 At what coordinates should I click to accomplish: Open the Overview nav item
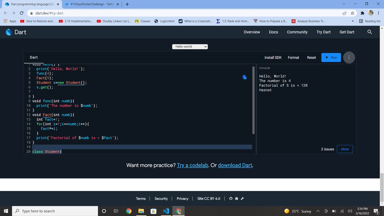[252, 32]
